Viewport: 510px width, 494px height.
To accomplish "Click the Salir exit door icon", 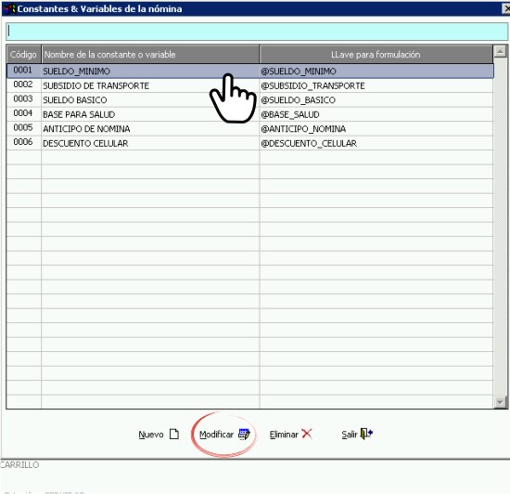I will point(366,434).
